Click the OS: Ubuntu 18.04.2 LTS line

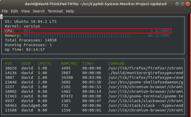[31, 22]
